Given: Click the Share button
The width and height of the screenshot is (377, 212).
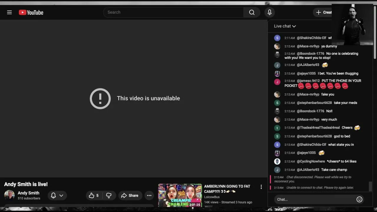Looking at the screenshot, I should [x=130, y=196].
